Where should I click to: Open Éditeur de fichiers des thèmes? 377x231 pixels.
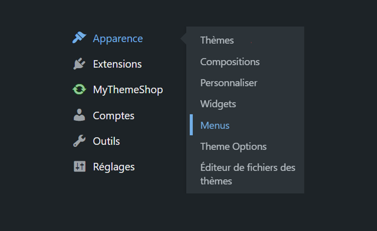click(248, 167)
